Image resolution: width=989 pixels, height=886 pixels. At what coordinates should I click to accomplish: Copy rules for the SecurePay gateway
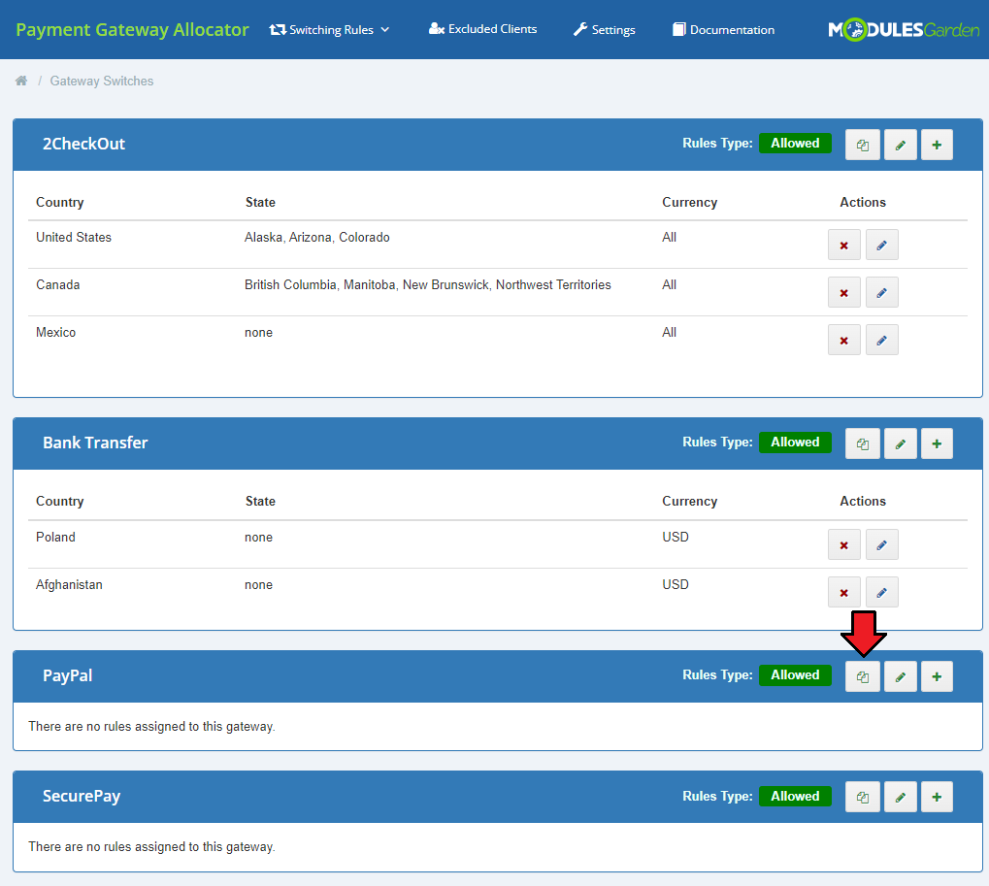click(862, 797)
